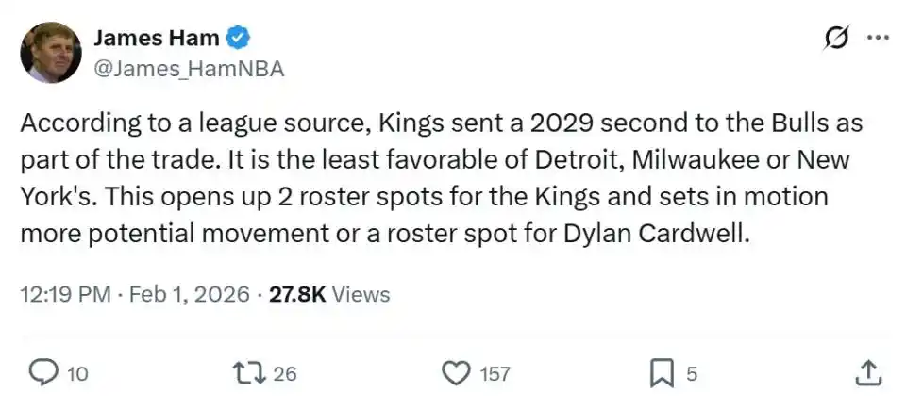Click the 12:19 PM timestamp
Screen dimensions: 906x409
point(64,294)
